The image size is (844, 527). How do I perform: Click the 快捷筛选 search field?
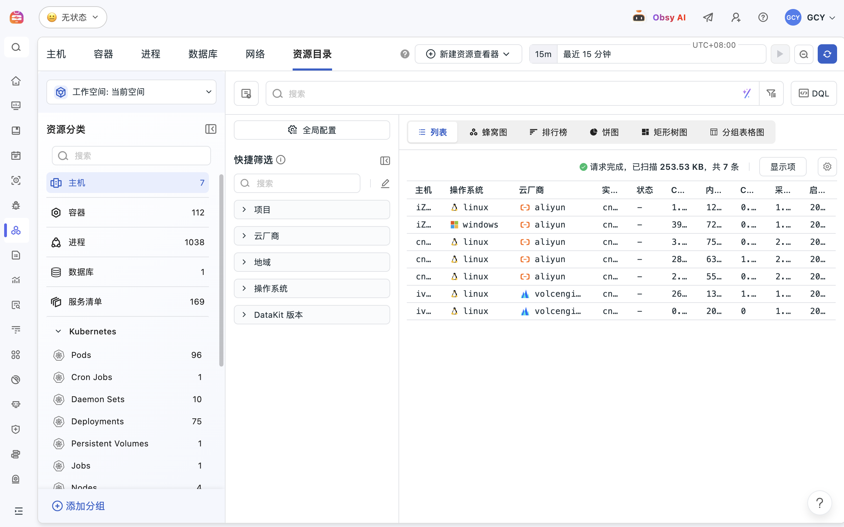(297, 183)
